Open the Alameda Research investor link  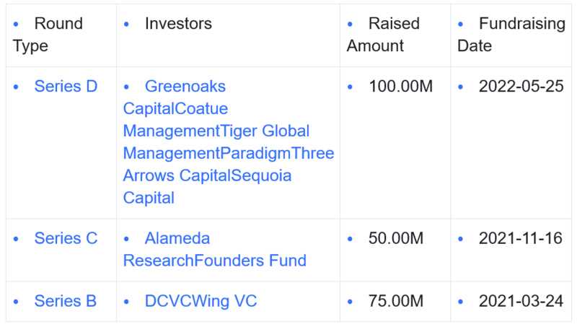click(x=177, y=238)
